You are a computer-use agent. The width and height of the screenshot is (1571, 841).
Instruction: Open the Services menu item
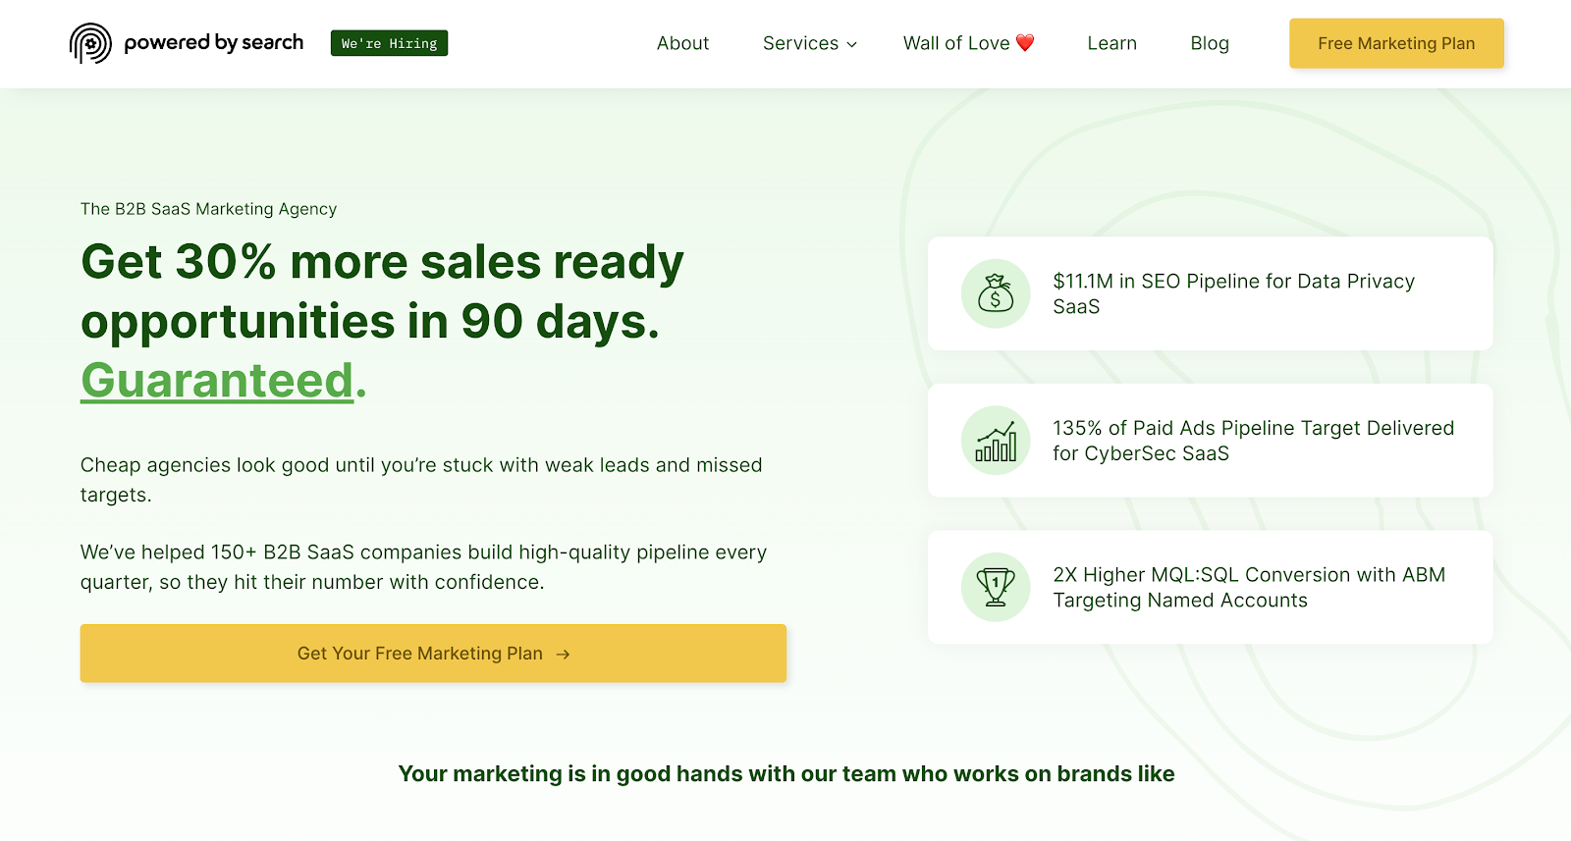tap(810, 43)
